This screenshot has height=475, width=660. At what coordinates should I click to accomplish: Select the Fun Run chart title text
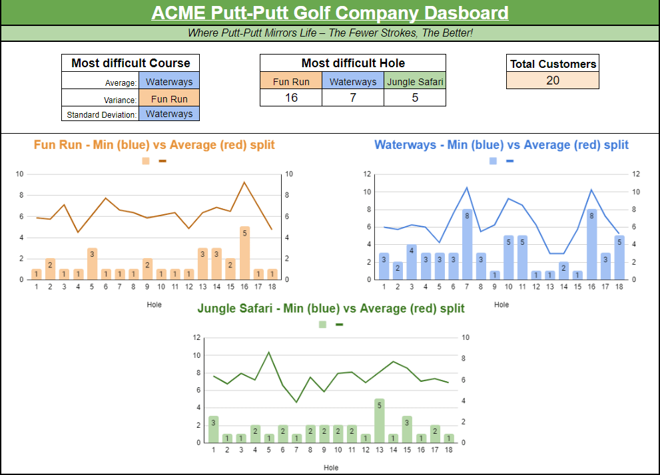click(x=154, y=145)
